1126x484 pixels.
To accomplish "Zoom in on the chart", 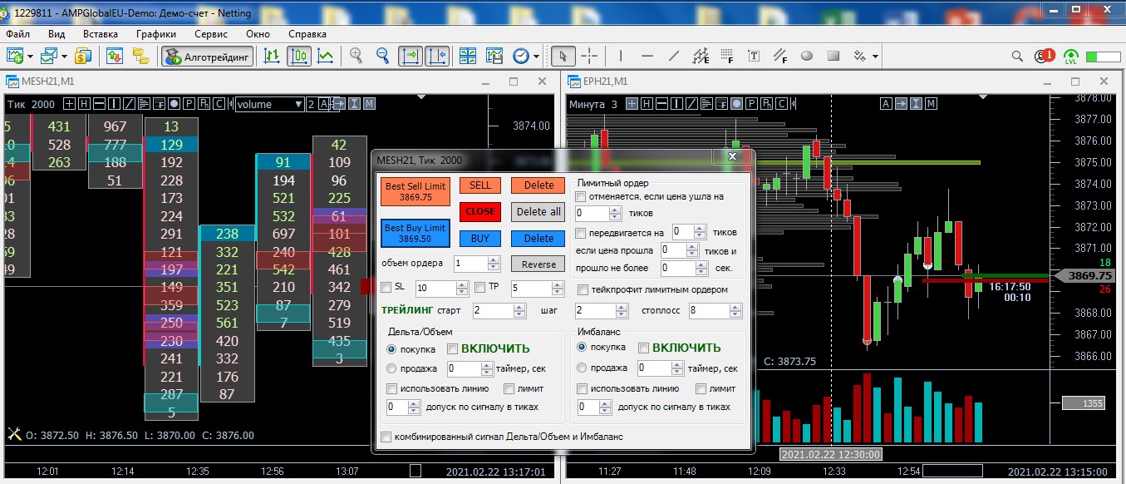I will 356,57.
